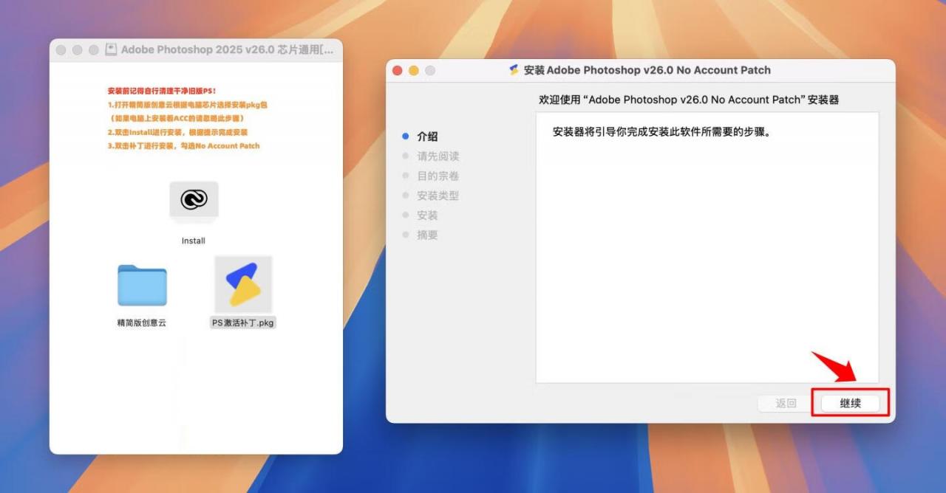Open the 精简版创意云 folder
946x493 pixels.
point(142,284)
